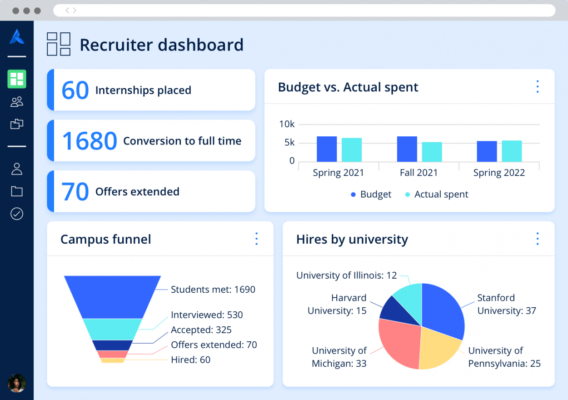568x400 pixels.
Task: Click the user avatar at the bottom of sidebar
Action: (x=17, y=383)
